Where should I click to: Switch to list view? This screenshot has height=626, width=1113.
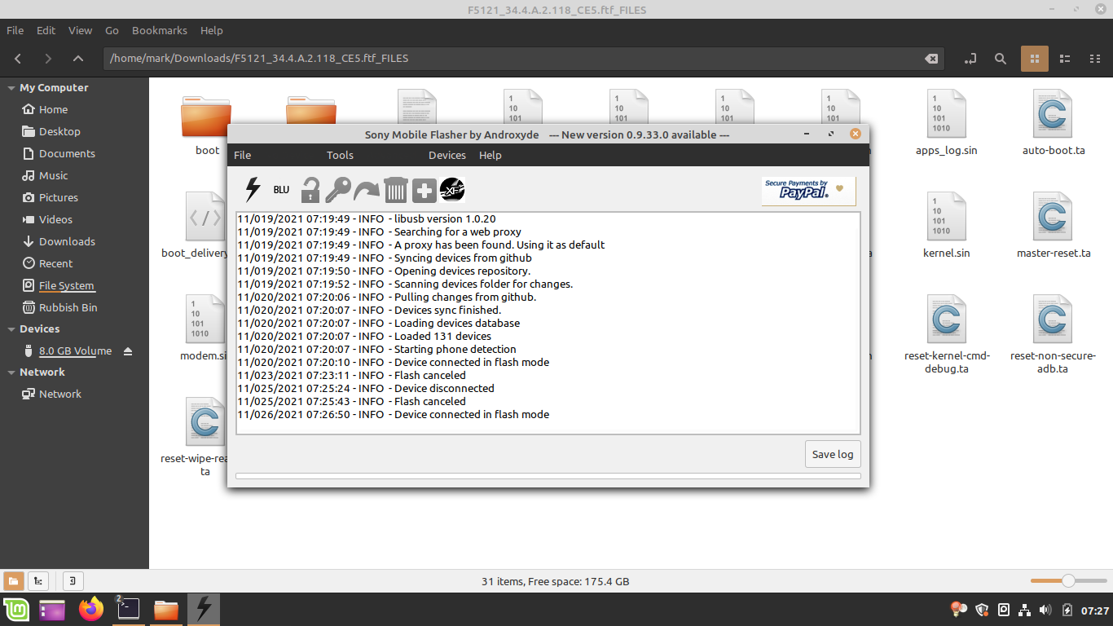pos(1064,59)
